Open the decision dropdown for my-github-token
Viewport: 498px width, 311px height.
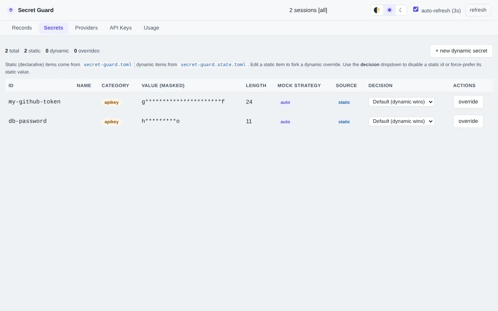402,102
